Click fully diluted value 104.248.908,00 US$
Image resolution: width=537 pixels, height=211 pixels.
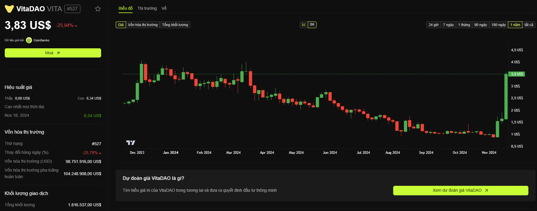[x=82, y=174]
